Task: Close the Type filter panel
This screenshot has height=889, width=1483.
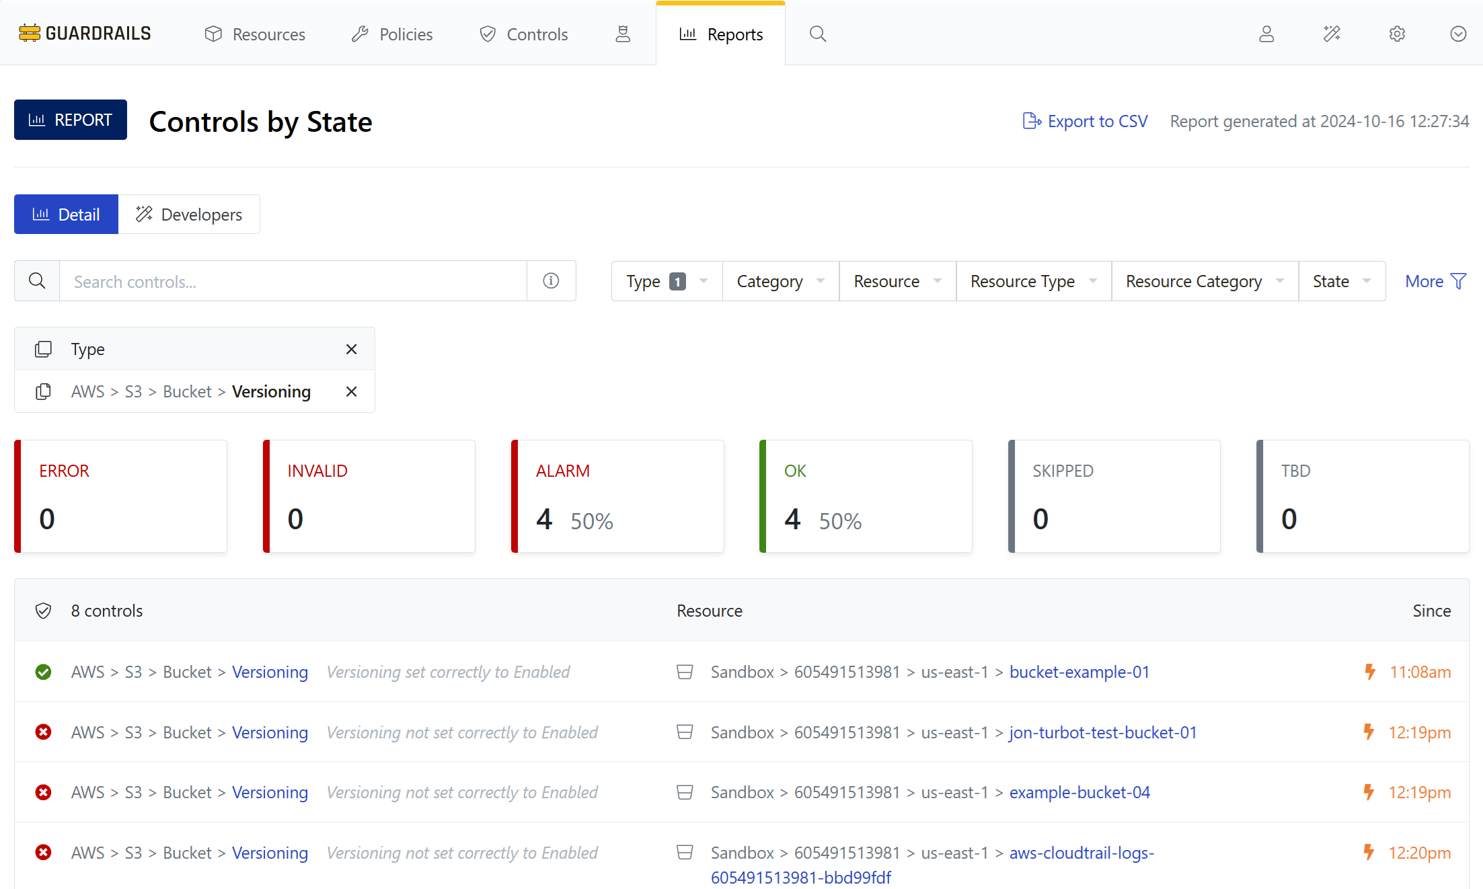Action: click(351, 349)
